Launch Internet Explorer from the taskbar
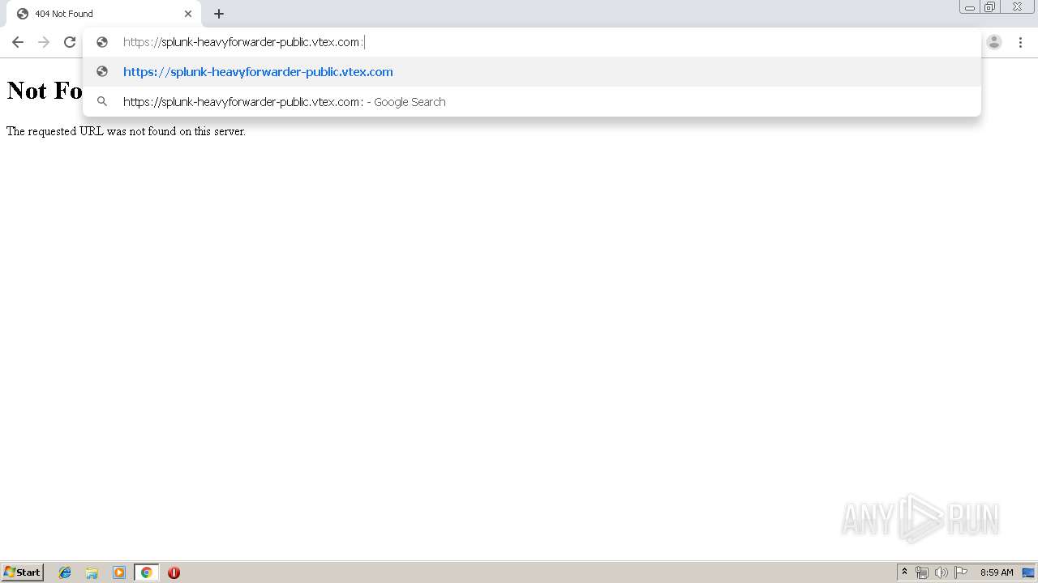This screenshot has height=583, width=1038. tap(65, 572)
